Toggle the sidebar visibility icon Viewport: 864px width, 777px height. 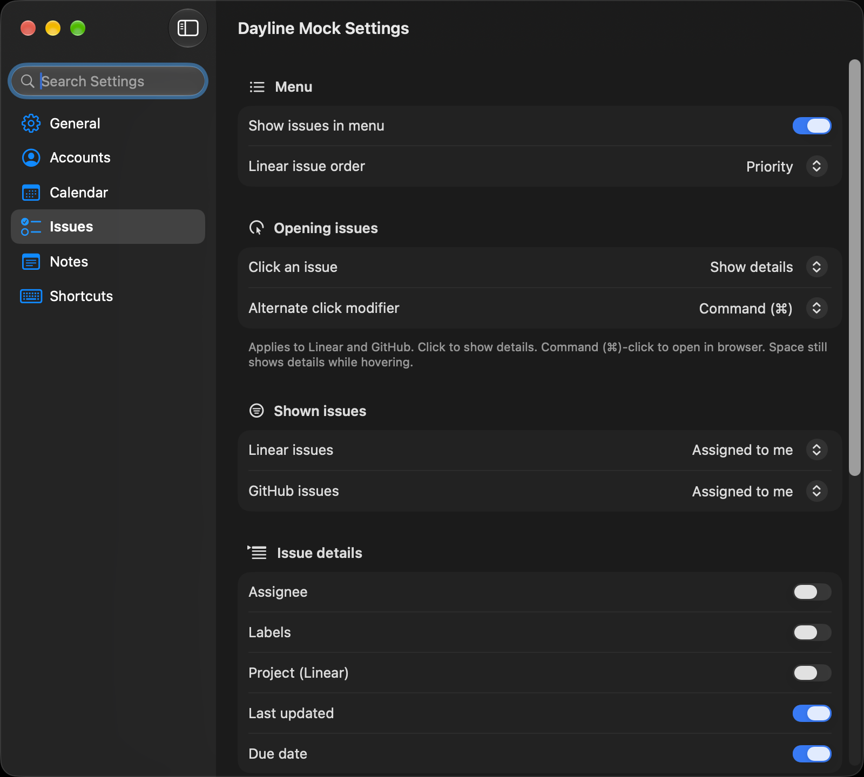pos(188,28)
